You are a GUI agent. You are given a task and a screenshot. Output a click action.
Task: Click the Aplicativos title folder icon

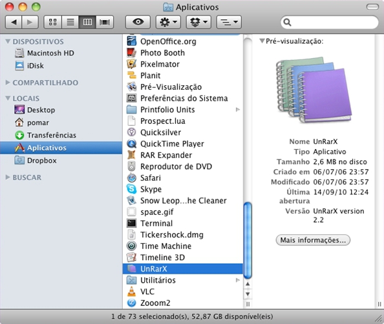(168, 7)
